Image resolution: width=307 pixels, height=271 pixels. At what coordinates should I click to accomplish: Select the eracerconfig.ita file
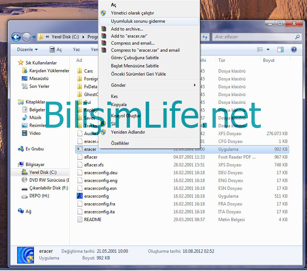pos(182,212)
